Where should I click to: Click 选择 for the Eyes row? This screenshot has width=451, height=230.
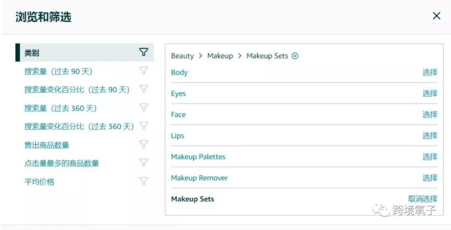click(430, 94)
